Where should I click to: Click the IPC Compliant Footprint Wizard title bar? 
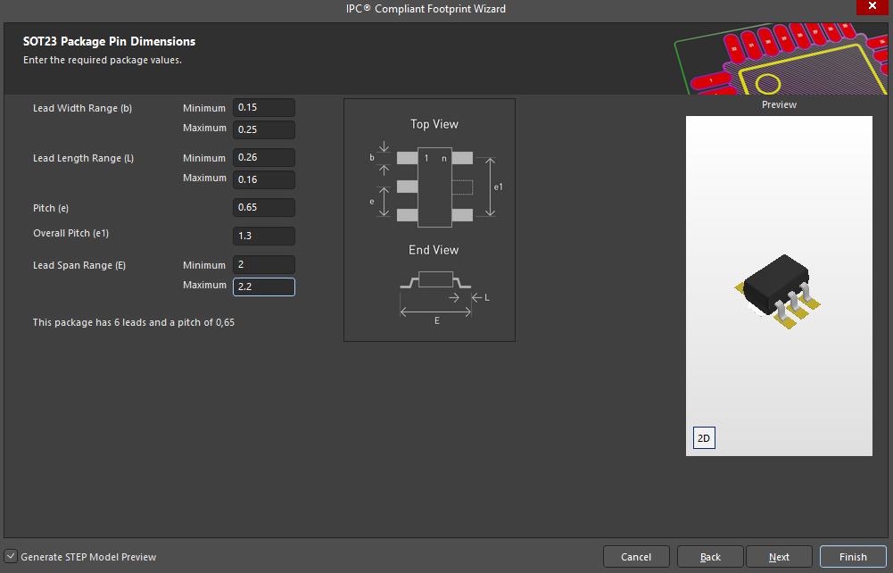coord(426,8)
